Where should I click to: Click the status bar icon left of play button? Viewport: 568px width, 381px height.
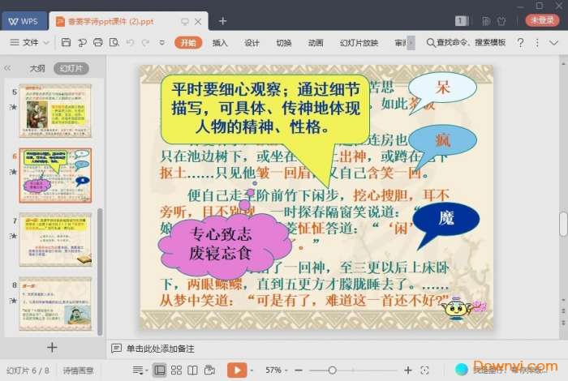(209, 370)
